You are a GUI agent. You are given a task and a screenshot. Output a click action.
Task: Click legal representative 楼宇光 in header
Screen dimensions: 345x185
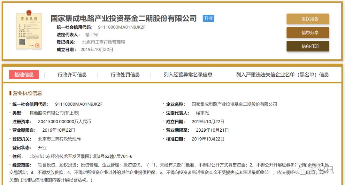(x=92, y=35)
